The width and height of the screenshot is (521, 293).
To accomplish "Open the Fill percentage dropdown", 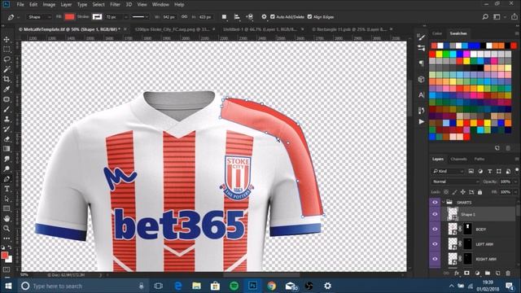I will point(515,192).
